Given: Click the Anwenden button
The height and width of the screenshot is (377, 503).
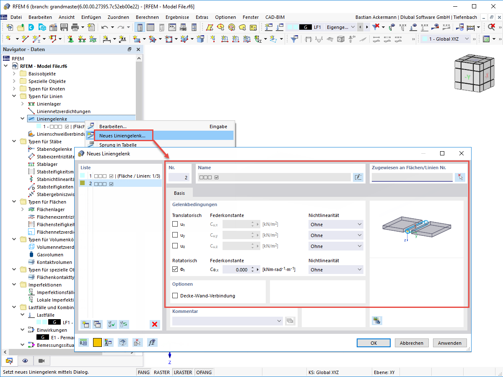Looking at the screenshot, I should click(450, 343).
